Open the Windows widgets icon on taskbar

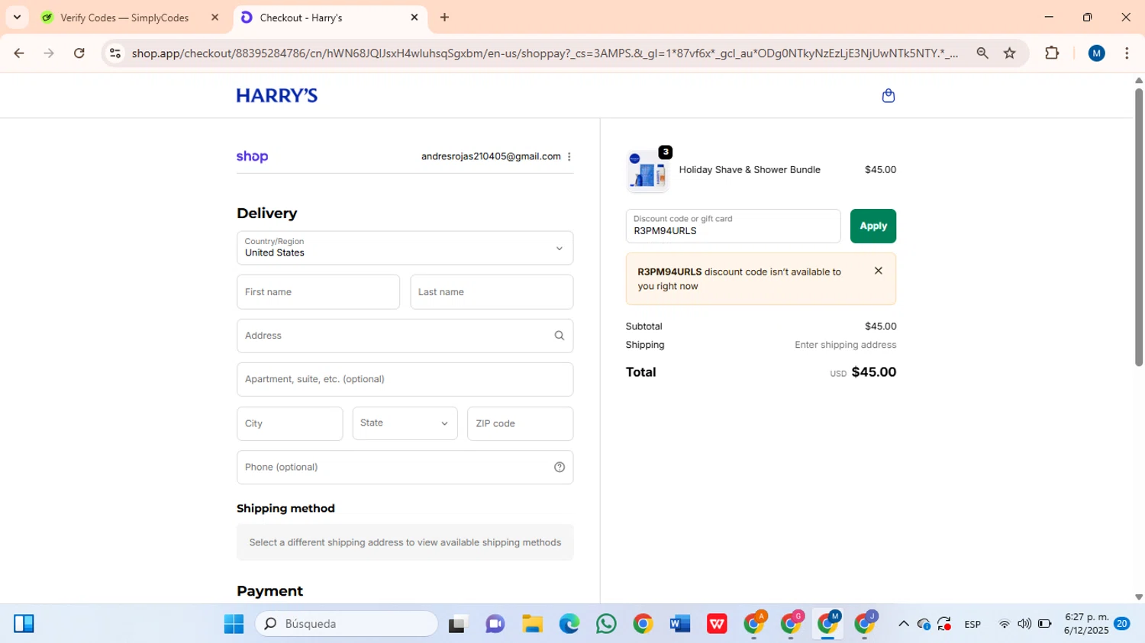click(x=24, y=624)
